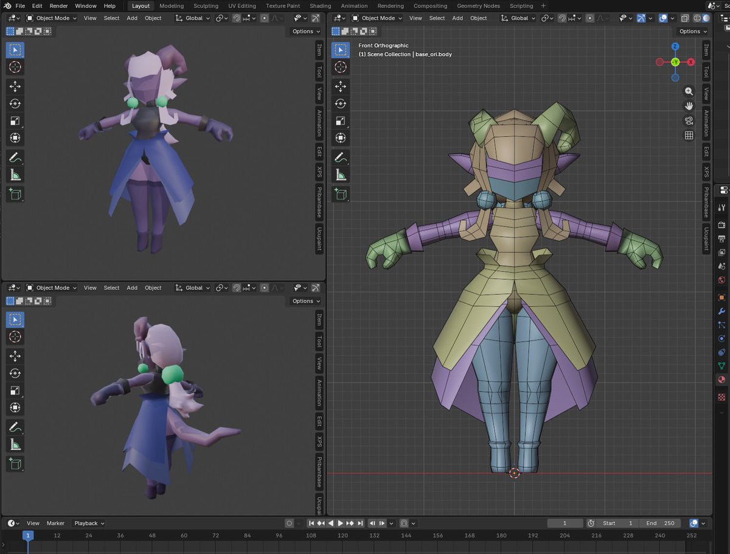Viewport: 730px width, 554px height.
Task: Select the Measure tool in Front Orthographic viewport
Action: (x=341, y=175)
